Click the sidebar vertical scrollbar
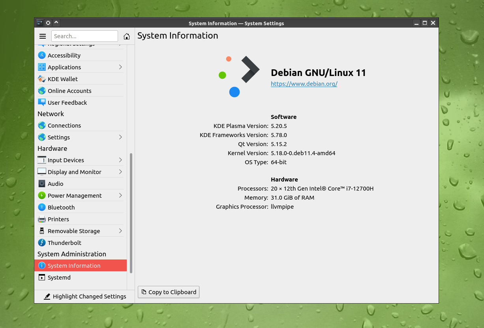 point(131,213)
